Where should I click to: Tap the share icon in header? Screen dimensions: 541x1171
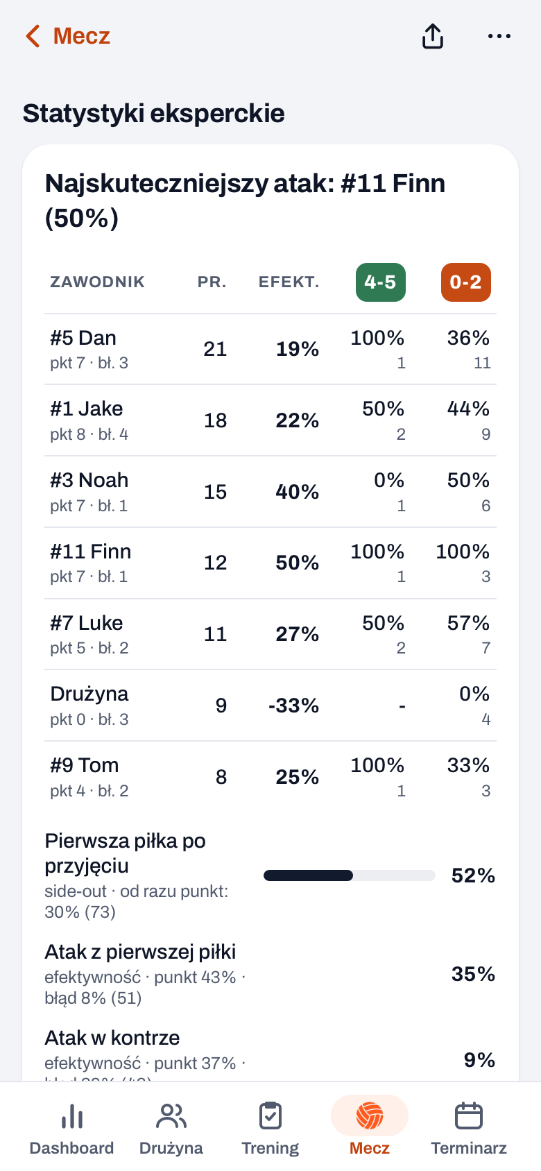click(x=433, y=36)
